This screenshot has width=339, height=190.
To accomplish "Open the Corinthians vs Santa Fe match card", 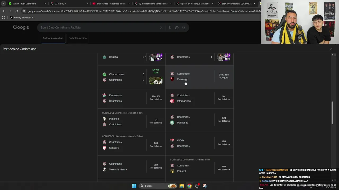I will coord(132,144).
